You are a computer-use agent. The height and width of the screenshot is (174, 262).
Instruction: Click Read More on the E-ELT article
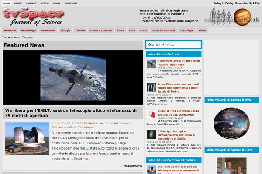pyautogui.click(x=82, y=159)
